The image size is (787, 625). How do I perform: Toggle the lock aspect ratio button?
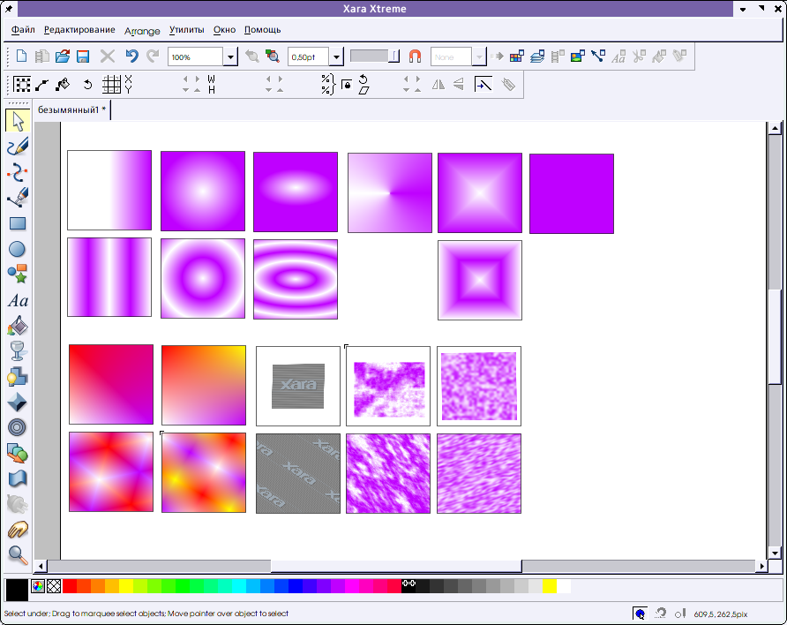pyautogui.click(x=347, y=85)
